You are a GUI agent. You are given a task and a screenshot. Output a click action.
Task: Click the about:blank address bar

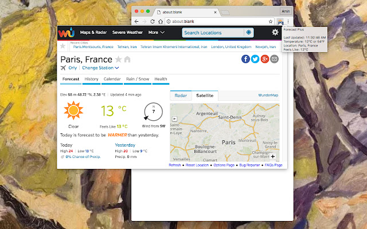pos(219,22)
